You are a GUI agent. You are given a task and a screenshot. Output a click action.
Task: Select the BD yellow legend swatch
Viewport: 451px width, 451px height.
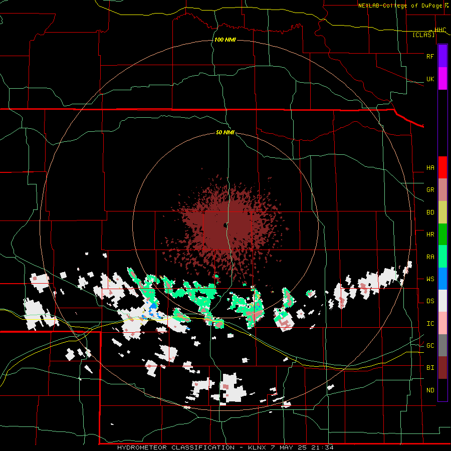click(442, 212)
